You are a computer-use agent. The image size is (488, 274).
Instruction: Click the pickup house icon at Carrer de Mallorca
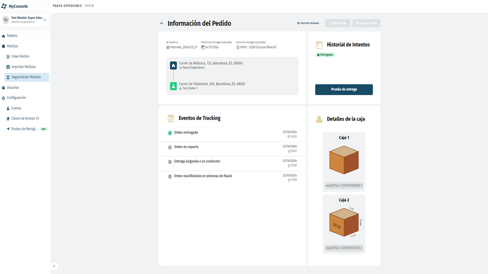coord(173,65)
